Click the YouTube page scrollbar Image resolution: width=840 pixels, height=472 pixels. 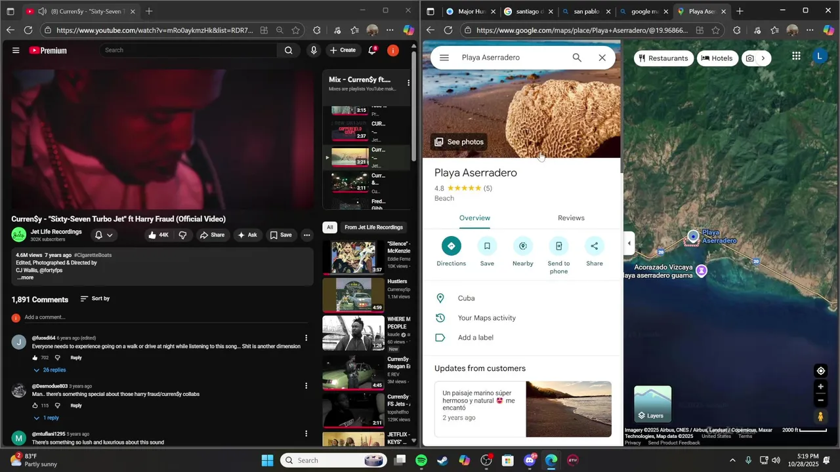(x=413, y=105)
